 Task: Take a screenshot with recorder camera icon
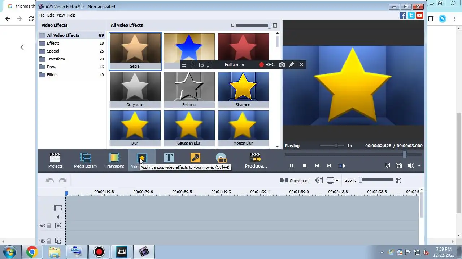[282, 65]
